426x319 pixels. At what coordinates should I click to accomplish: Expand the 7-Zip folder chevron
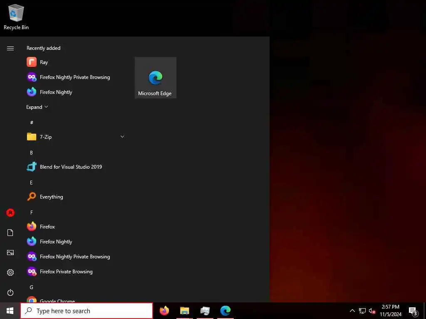[x=122, y=137]
